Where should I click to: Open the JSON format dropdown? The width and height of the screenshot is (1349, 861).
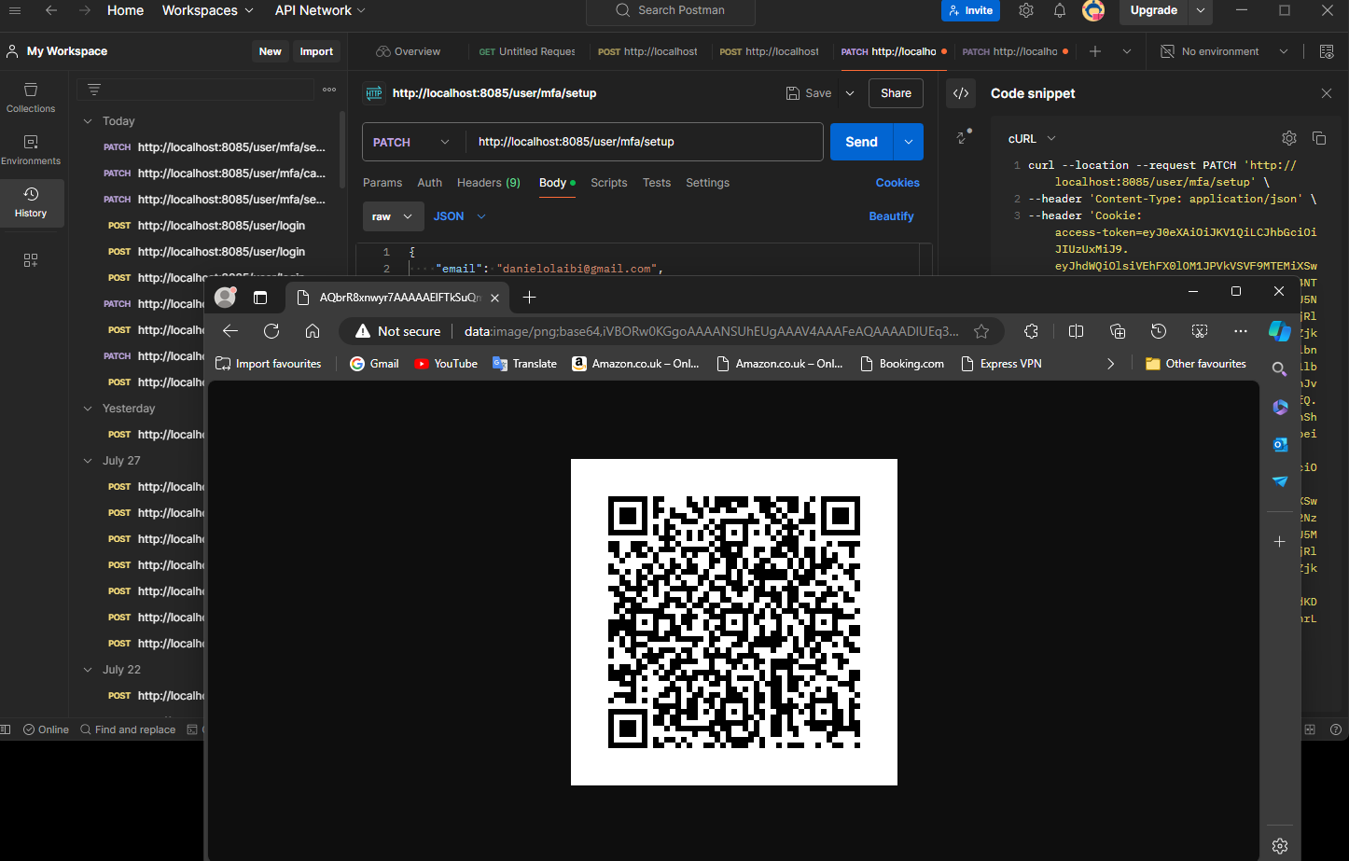(460, 216)
